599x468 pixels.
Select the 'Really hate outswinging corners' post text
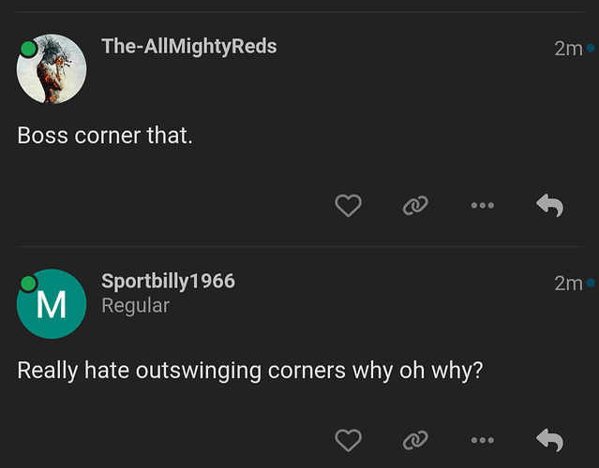[249, 371]
